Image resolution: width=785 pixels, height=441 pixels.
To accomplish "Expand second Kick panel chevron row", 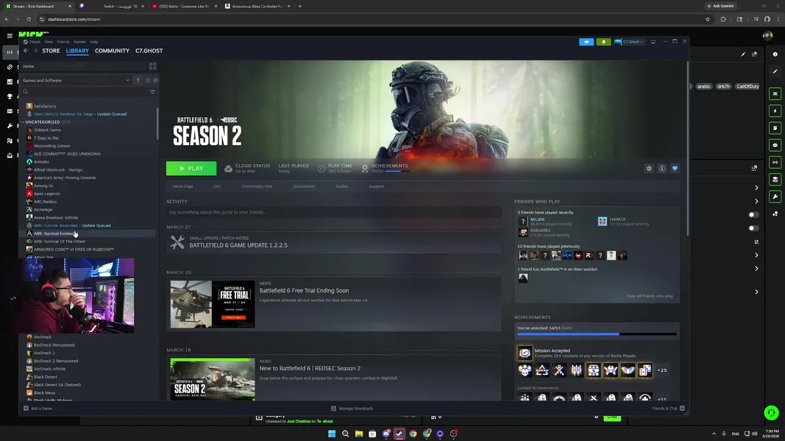I will pyautogui.click(x=756, y=201).
